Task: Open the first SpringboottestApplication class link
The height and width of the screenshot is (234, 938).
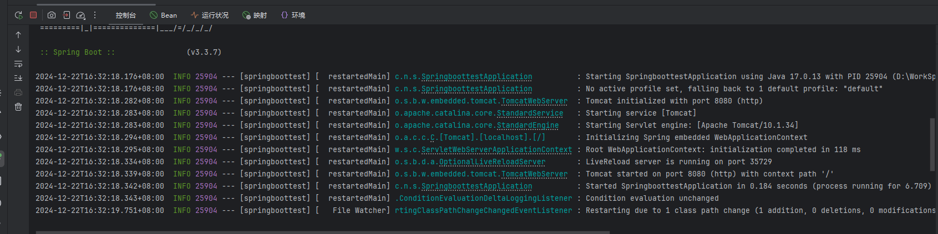Action: [x=476, y=77]
